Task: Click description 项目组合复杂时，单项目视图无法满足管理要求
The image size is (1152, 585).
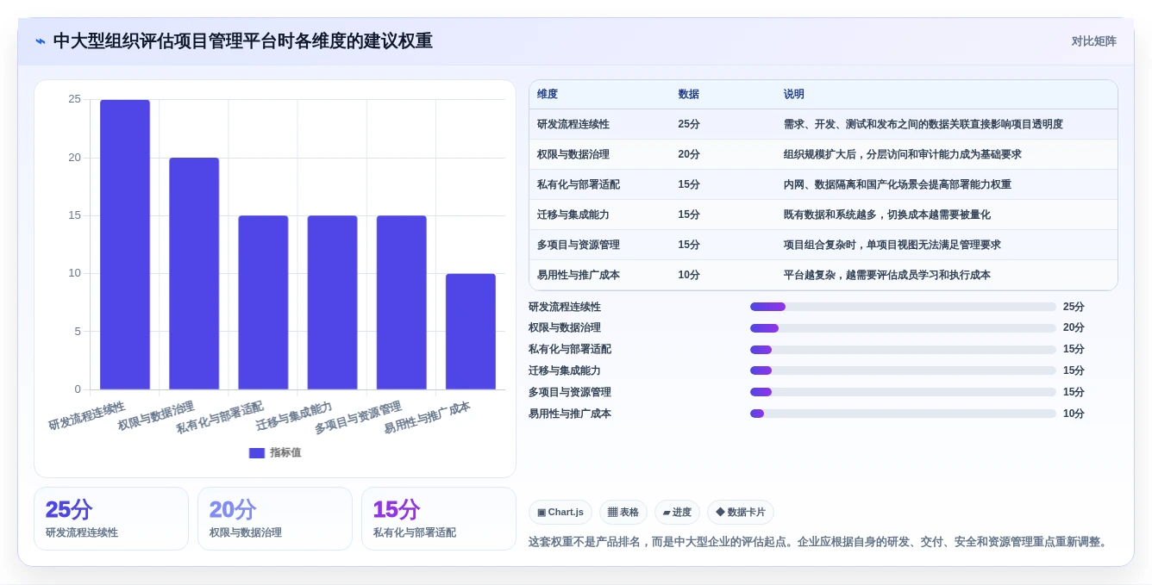Action: coord(892,245)
